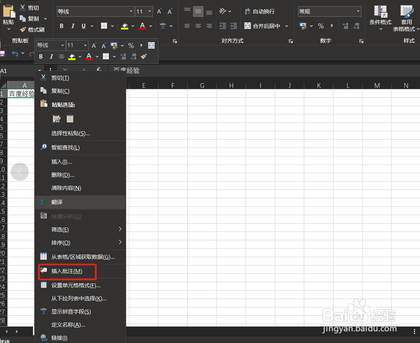Click mini toolbar Italic button
This screenshot has width=420, height=343.
(51, 57)
